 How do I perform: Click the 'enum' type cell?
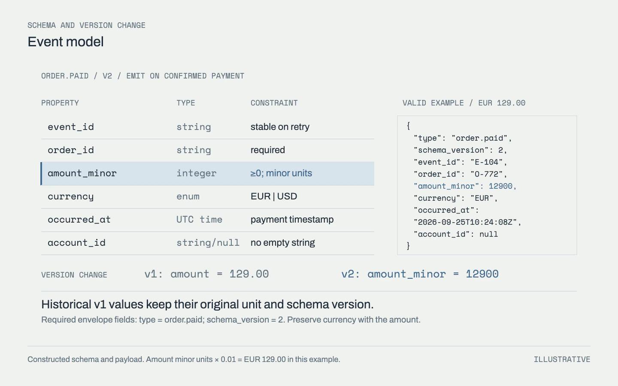pos(188,196)
